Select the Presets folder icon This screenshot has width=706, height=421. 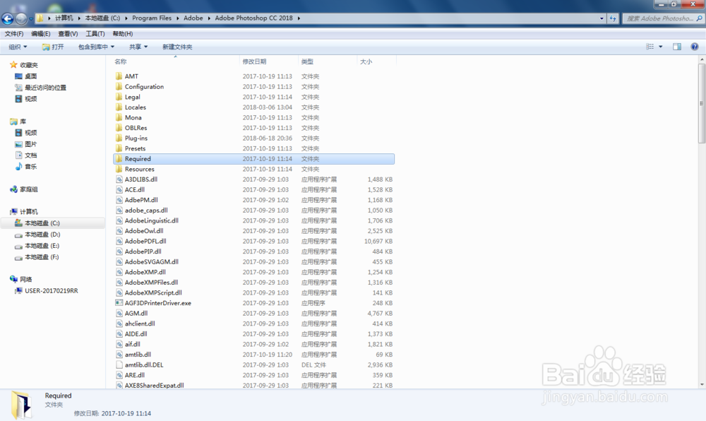point(119,148)
